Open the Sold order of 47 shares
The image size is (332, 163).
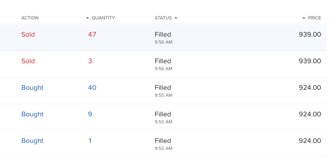point(28,34)
